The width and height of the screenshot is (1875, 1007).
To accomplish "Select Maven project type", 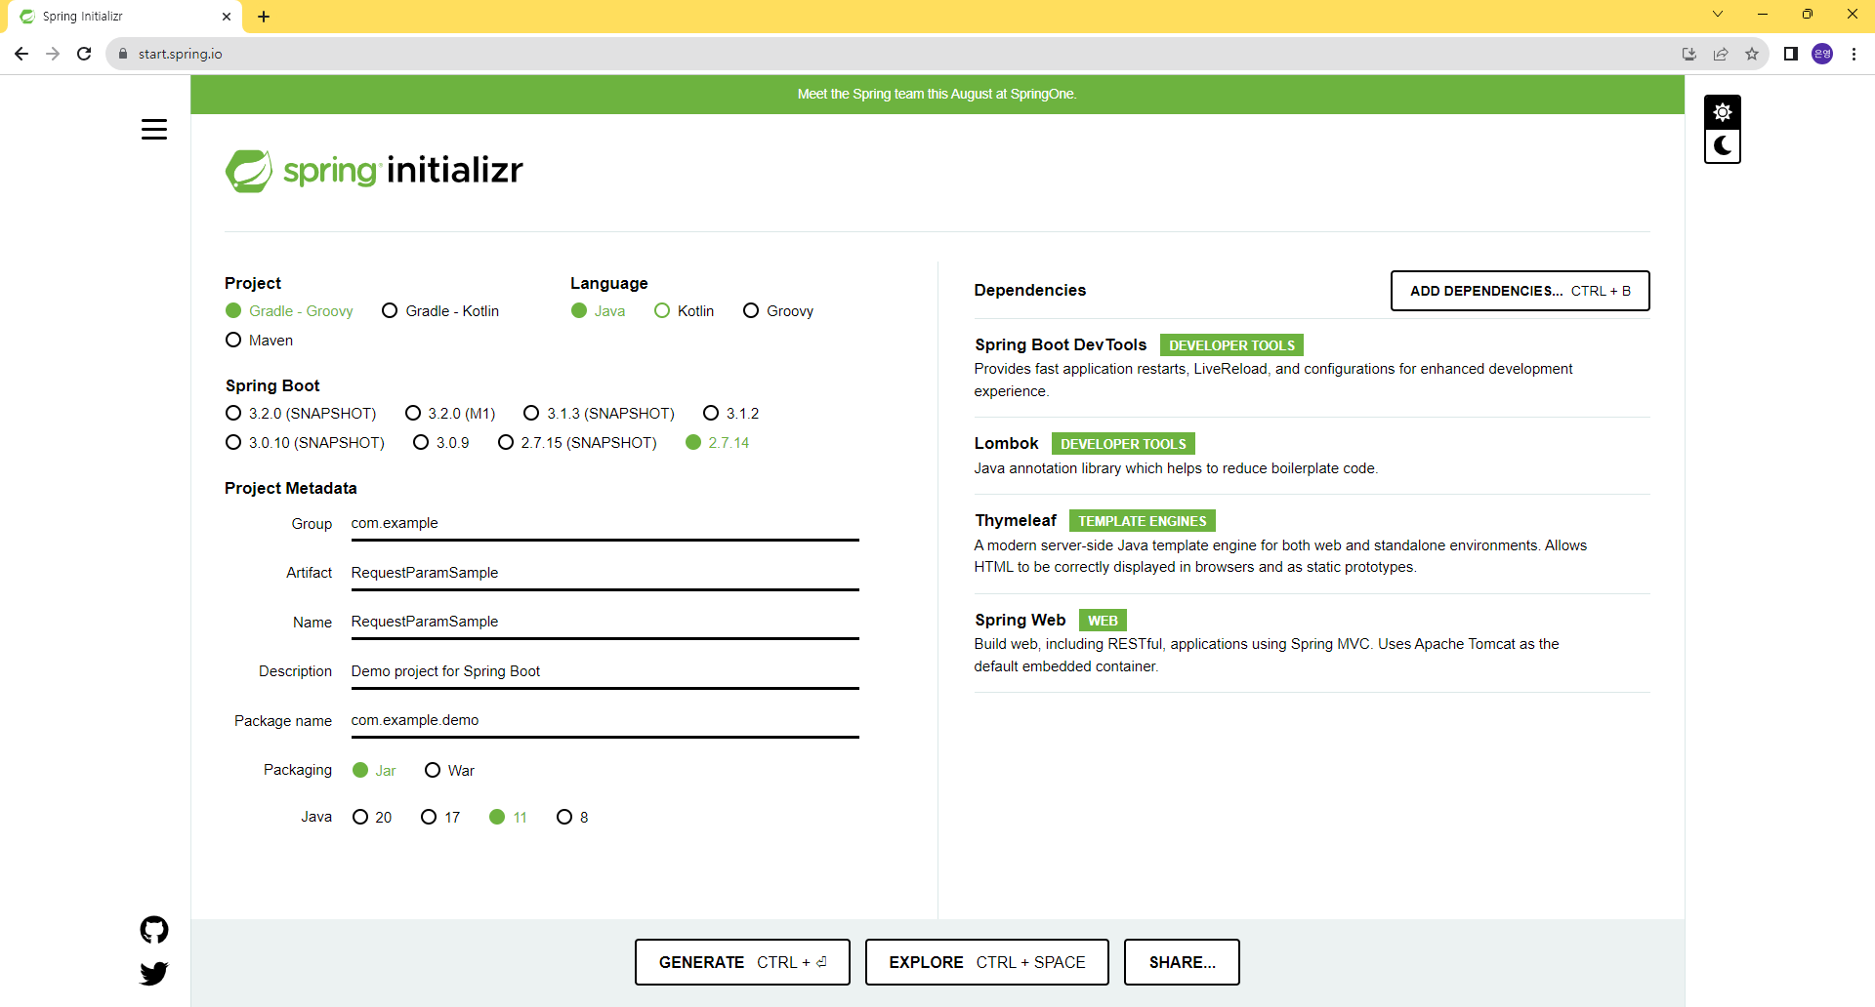I will click(x=260, y=341).
